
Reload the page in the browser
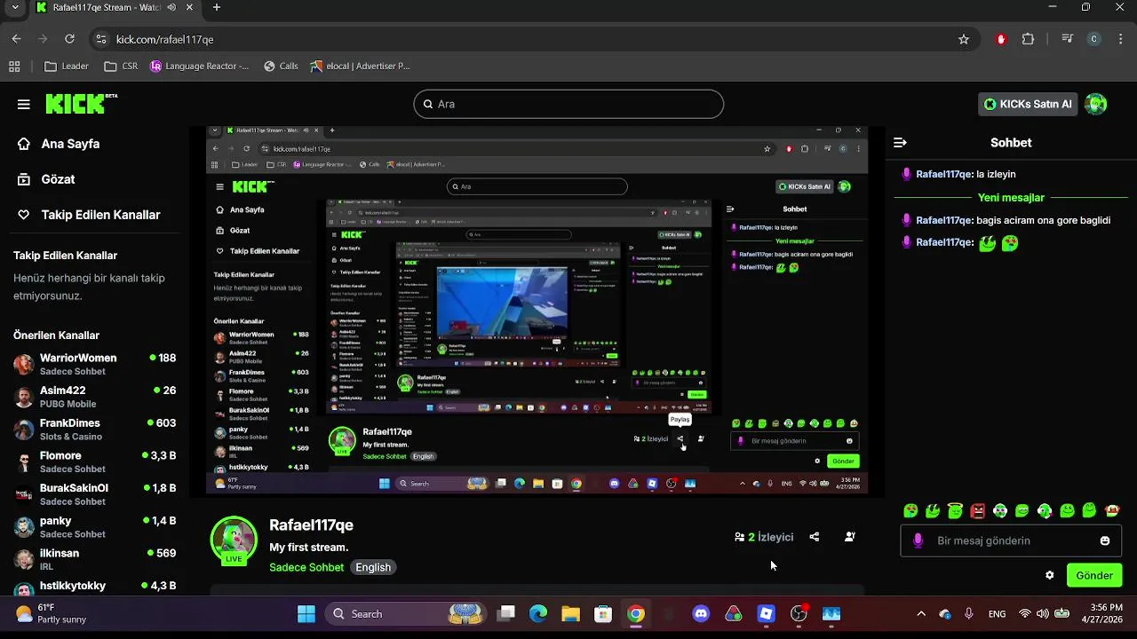[69, 39]
